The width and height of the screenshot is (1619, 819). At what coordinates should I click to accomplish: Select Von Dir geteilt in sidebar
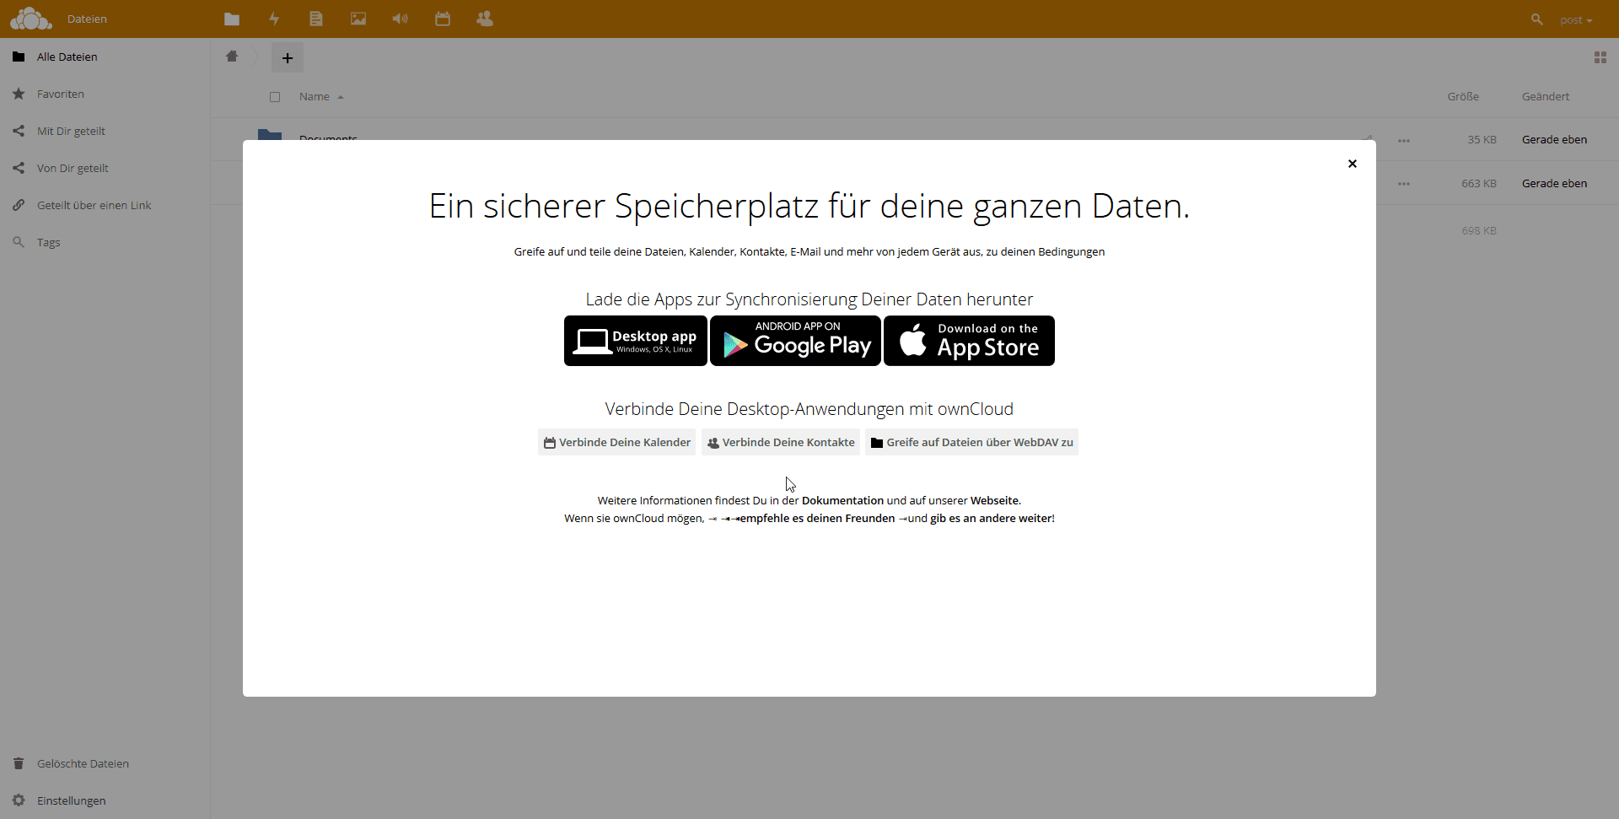(x=105, y=168)
